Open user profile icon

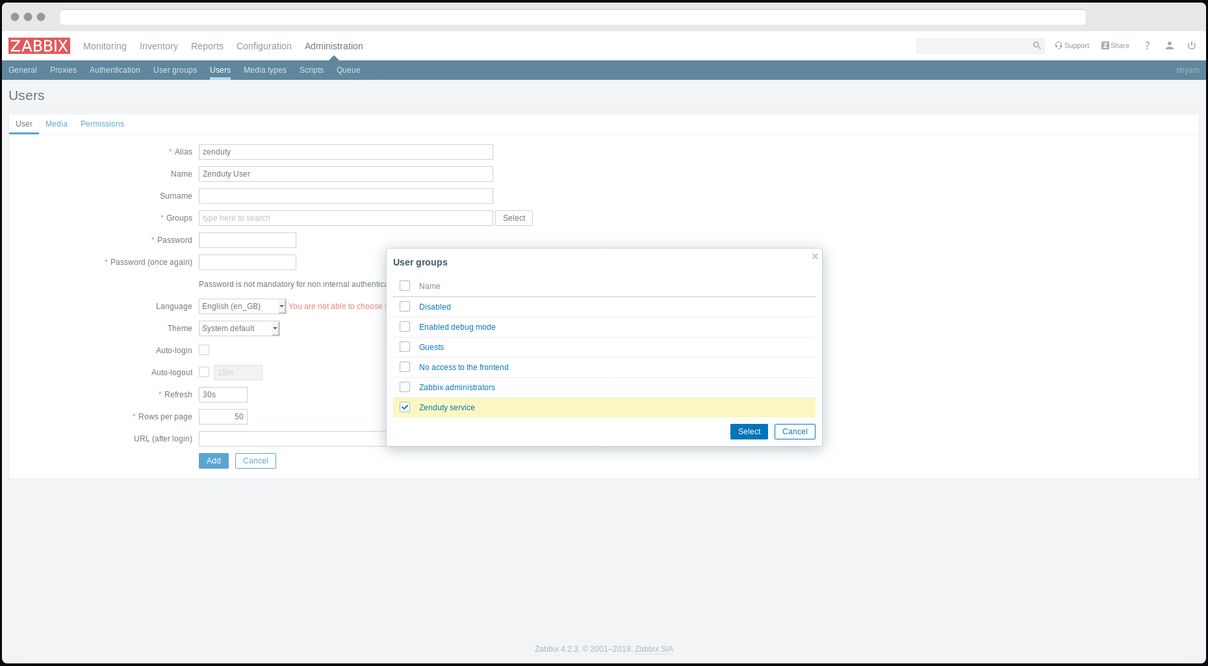point(1170,45)
